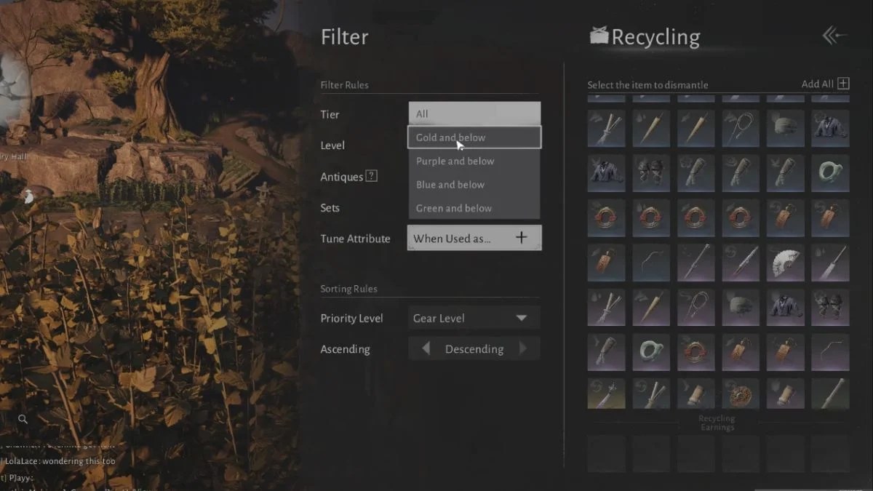Image resolution: width=873 pixels, height=491 pixels.
Task: Click the Filter Rules heading
Action: (x=345, y=85)
